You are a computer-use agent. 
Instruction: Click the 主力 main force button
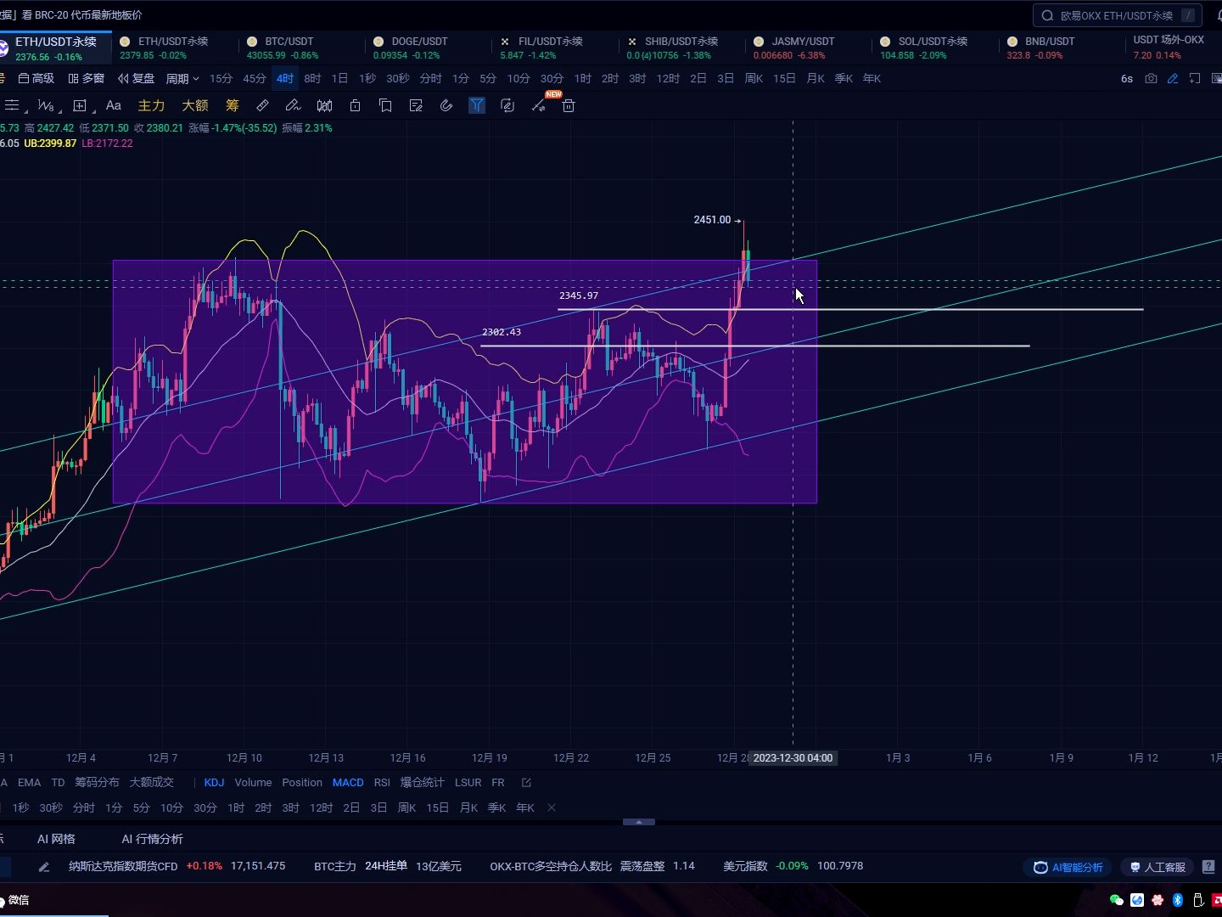click(x=151, y=105)
